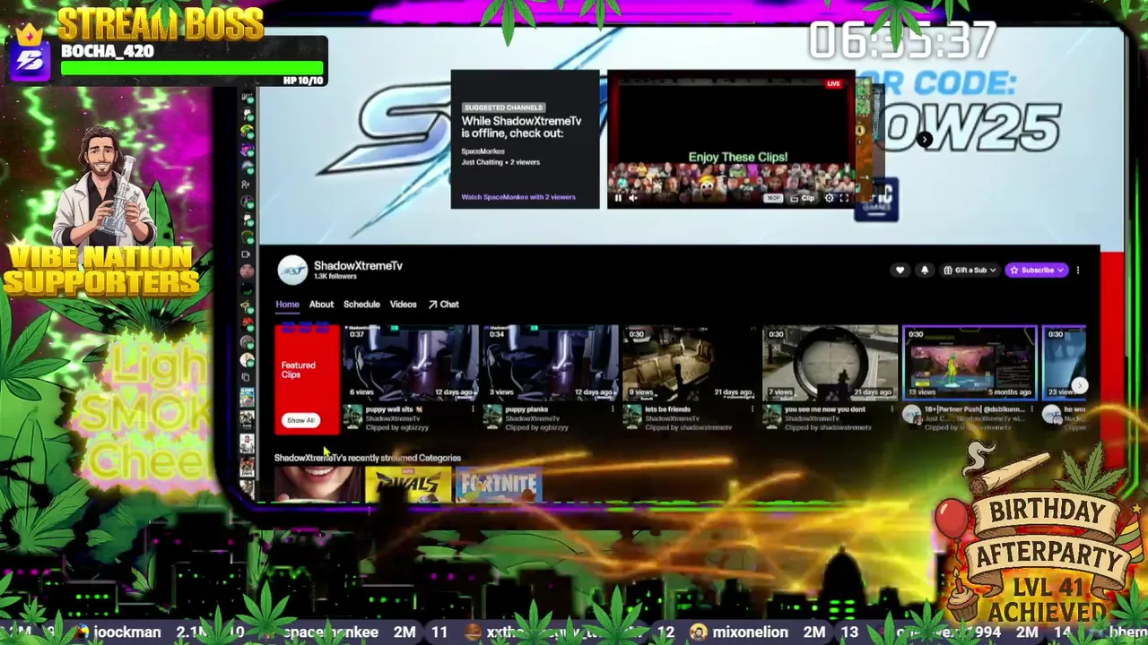
Task: Open the About tab
Action: (x=321, y=305)
